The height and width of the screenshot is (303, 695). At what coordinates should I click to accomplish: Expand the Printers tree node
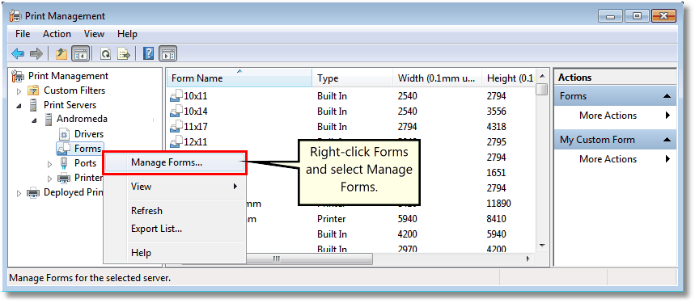[49, 179]
